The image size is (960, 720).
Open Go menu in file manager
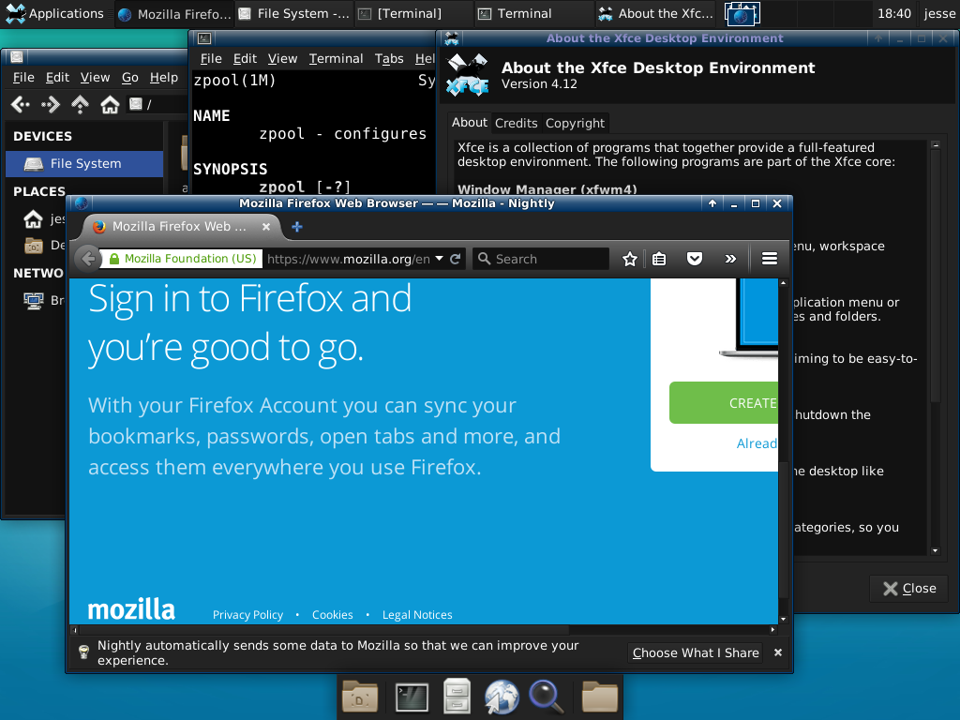pyautogui.click(x=129, y=77)
